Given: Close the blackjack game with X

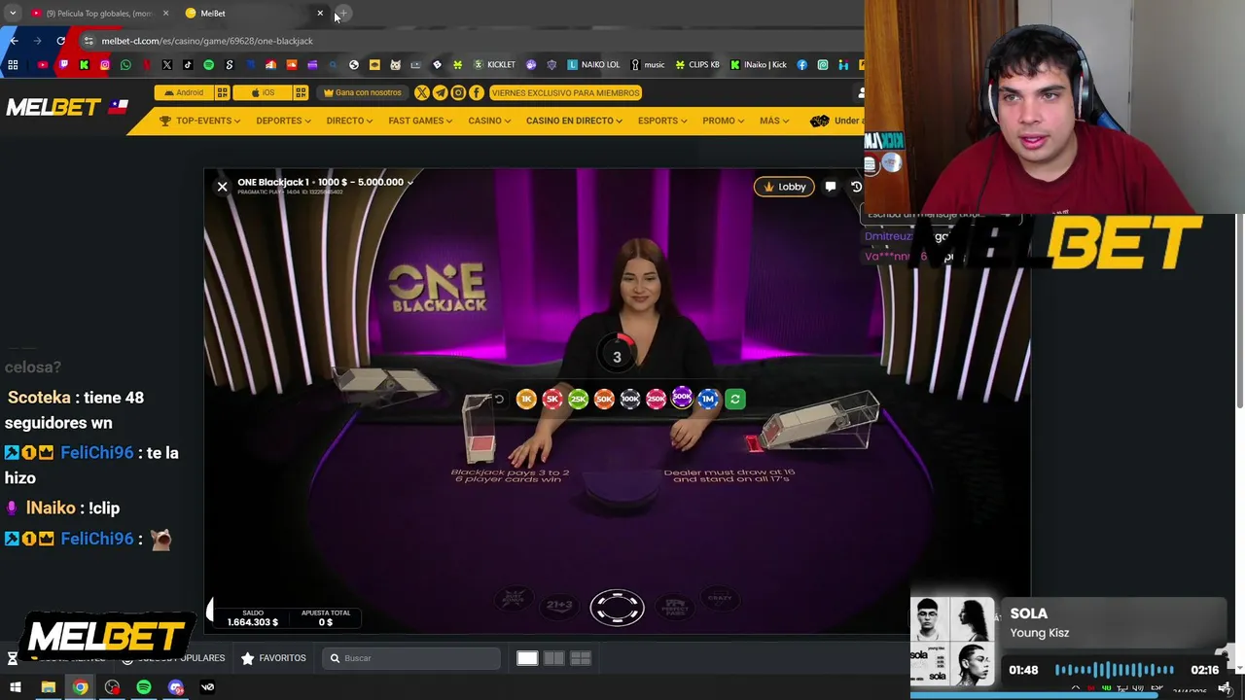Looking at the screenshot, I should tap(222, 186).
